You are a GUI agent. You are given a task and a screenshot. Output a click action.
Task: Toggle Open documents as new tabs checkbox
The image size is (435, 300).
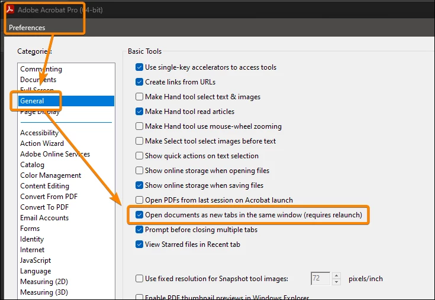coord(139,215)
